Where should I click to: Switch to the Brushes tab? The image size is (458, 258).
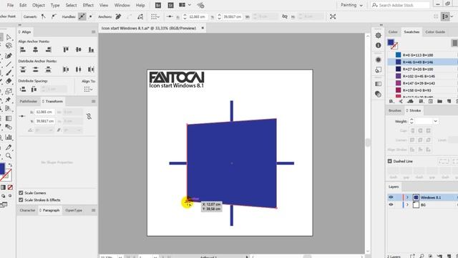pos(394,110)
